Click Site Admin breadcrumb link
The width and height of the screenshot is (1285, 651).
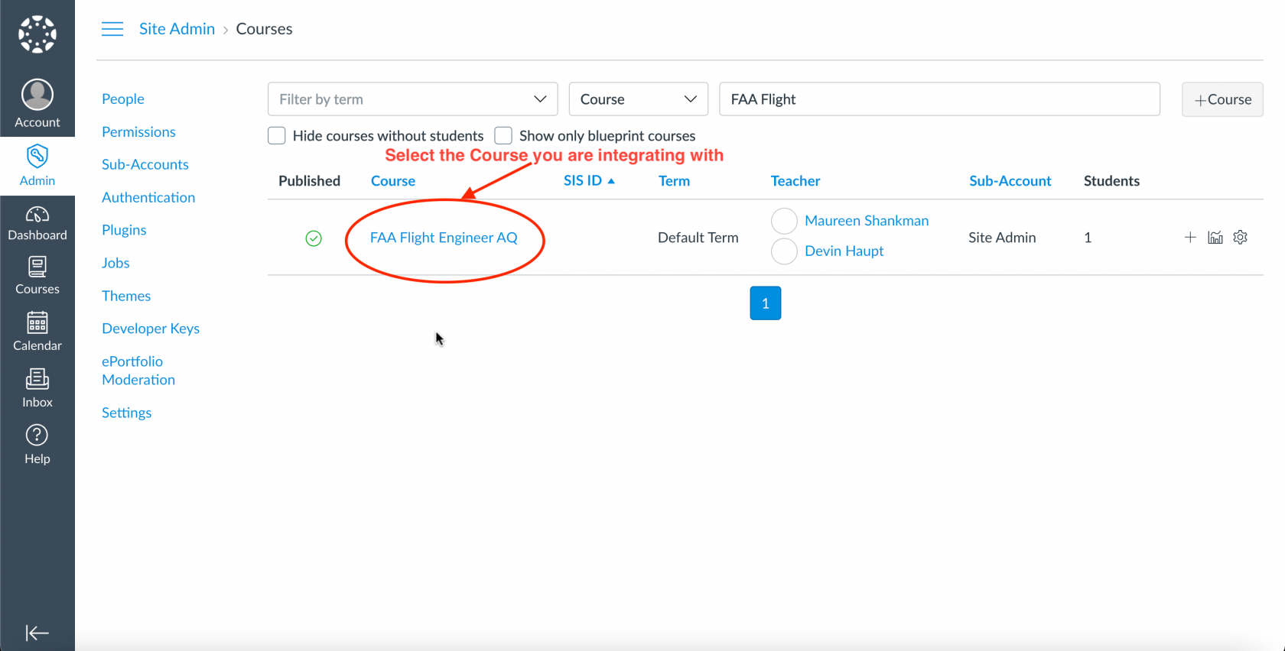pyautogui.click(x=177, y=29)
